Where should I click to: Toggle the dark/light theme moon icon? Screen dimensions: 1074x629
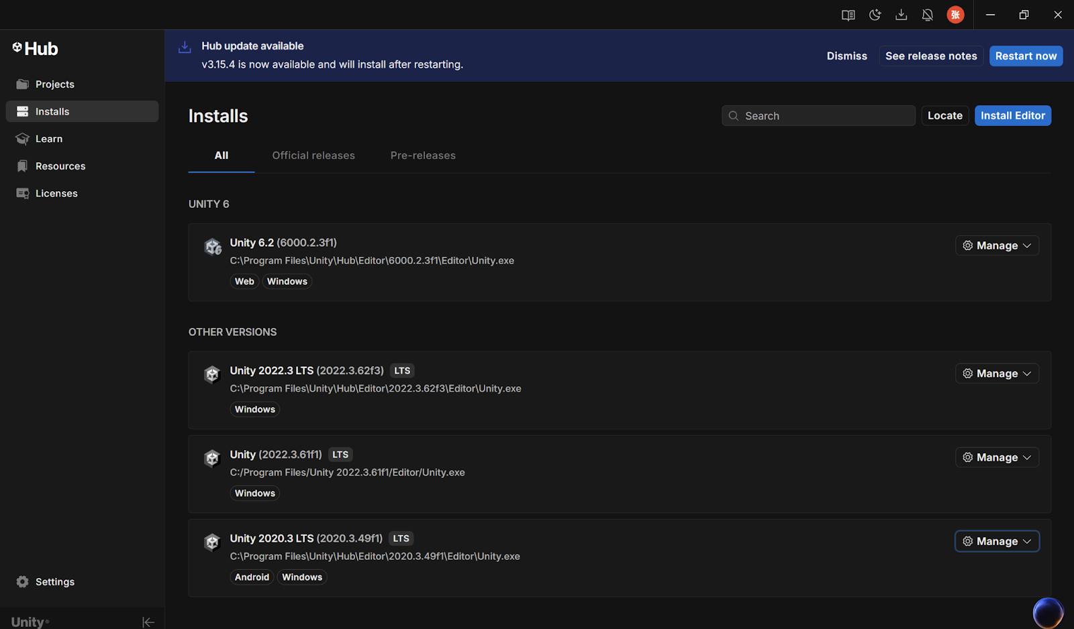pos(875,15)
